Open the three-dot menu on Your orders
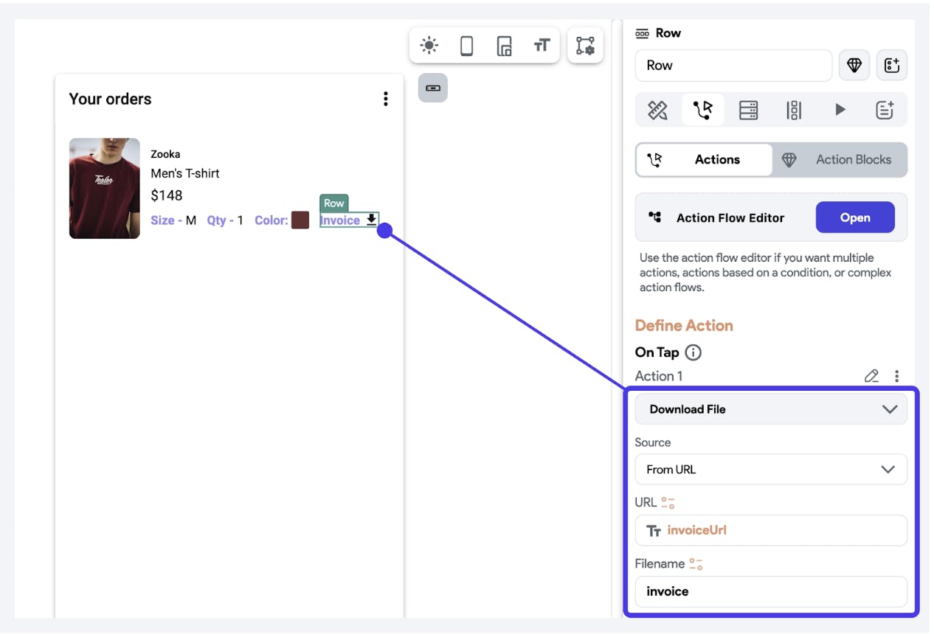 (x=385, y=99)
